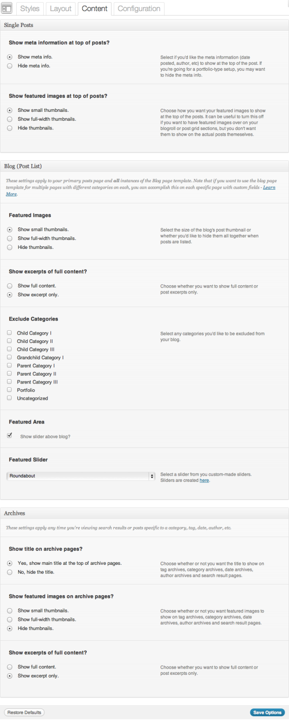Select Hide meta info radio button
Image resolution: width=289 pixels, height=720 pixels.
point(10,66)
